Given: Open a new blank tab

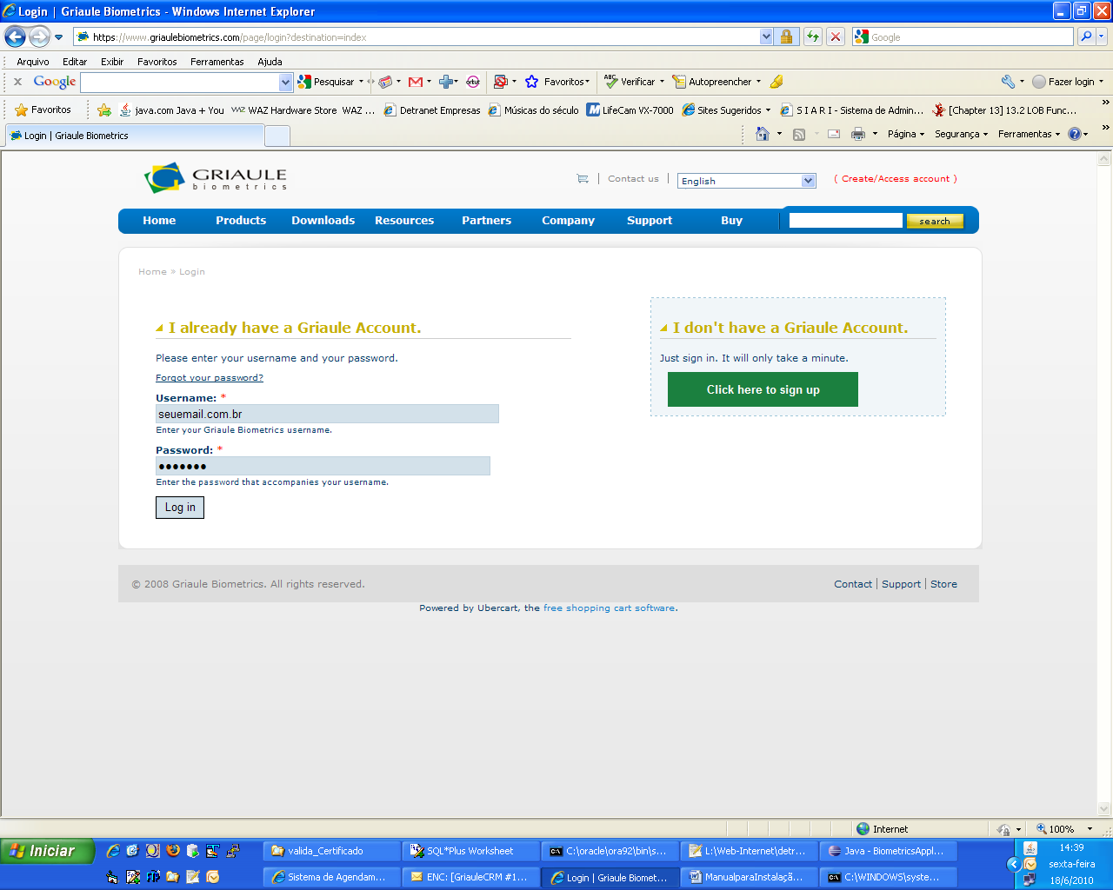Looking at the screenshot, I should [277, 136].
